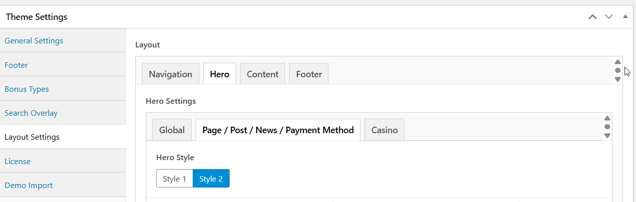
Task: Open Demo Import section
Action: point(28,186)
